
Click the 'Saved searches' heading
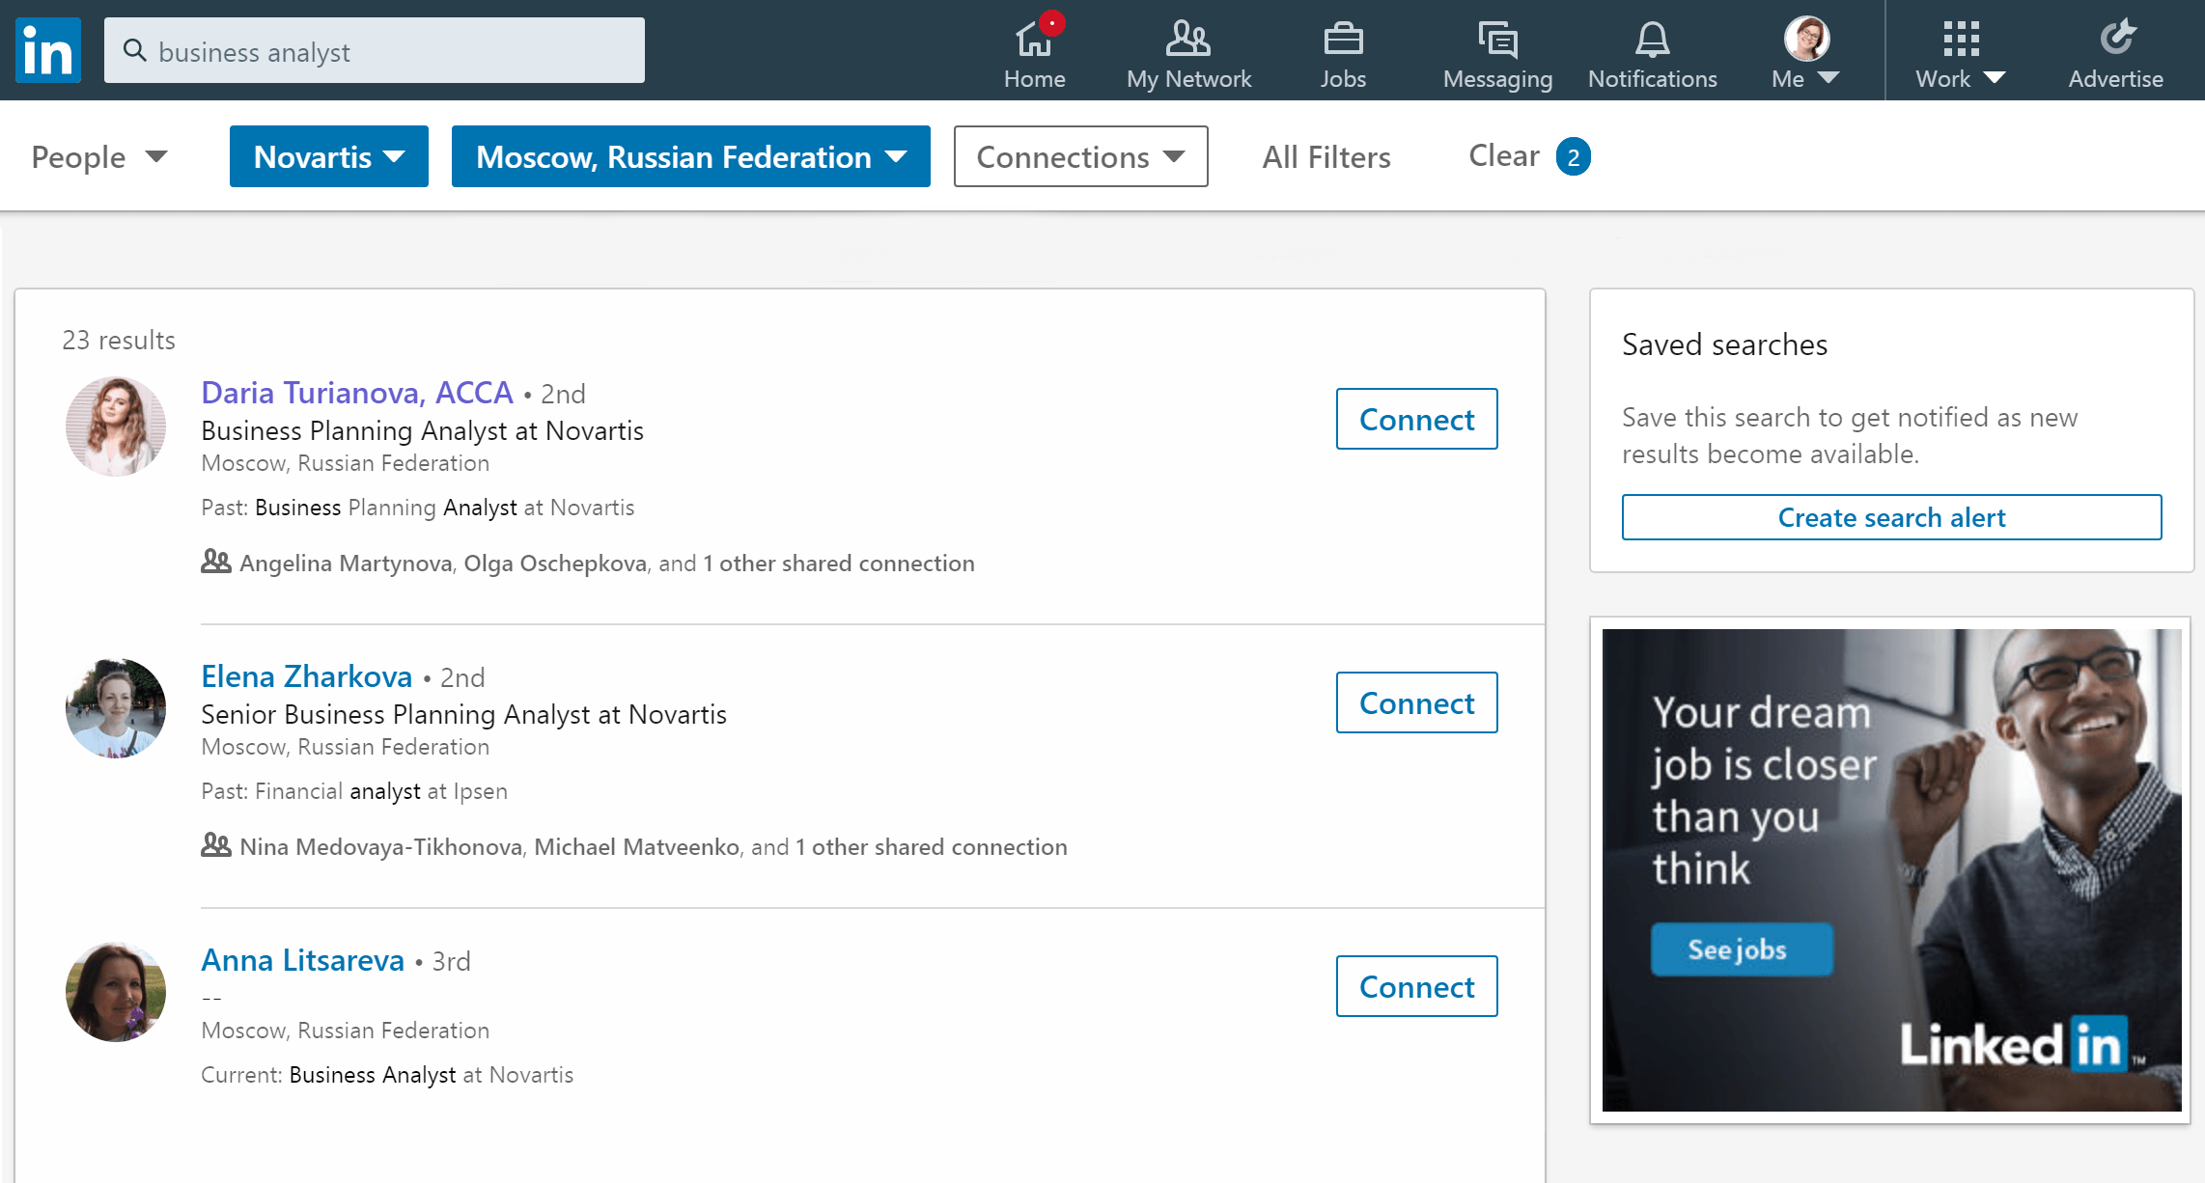[1724, 344]
